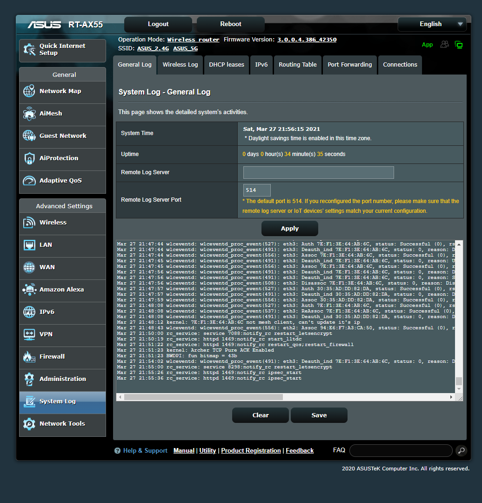Open the IPv6 log tab

pos(261,65)
